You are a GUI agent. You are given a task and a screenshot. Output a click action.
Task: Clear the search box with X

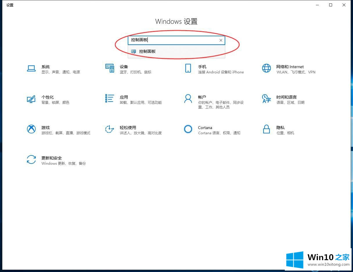221,40
